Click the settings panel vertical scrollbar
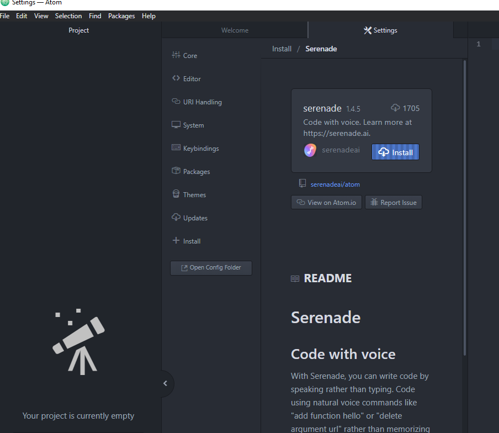Screen dimensions: 499x433 [465, 208]
